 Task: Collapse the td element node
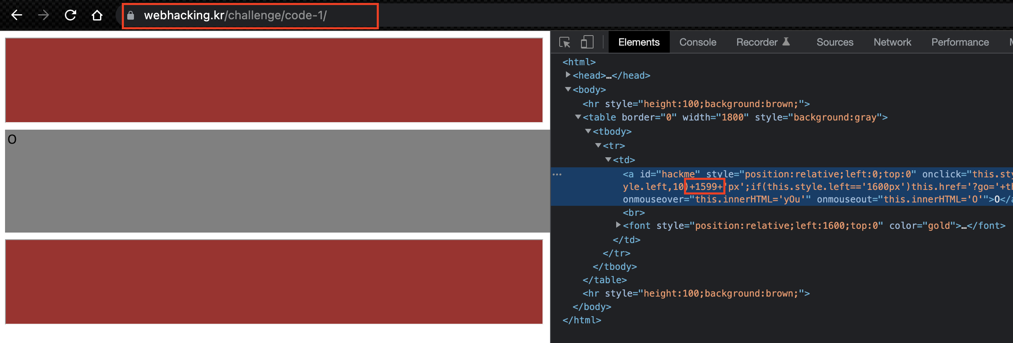pyautogui.click(x=608, y=159)
